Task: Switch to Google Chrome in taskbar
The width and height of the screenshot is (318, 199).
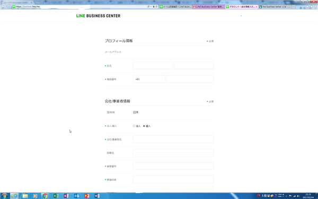Action: [x=45, y=196]
